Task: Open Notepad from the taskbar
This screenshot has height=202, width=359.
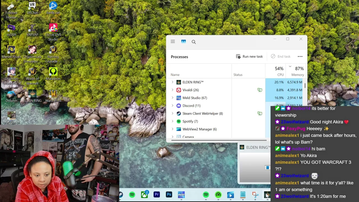Action: tap(243, 194)
